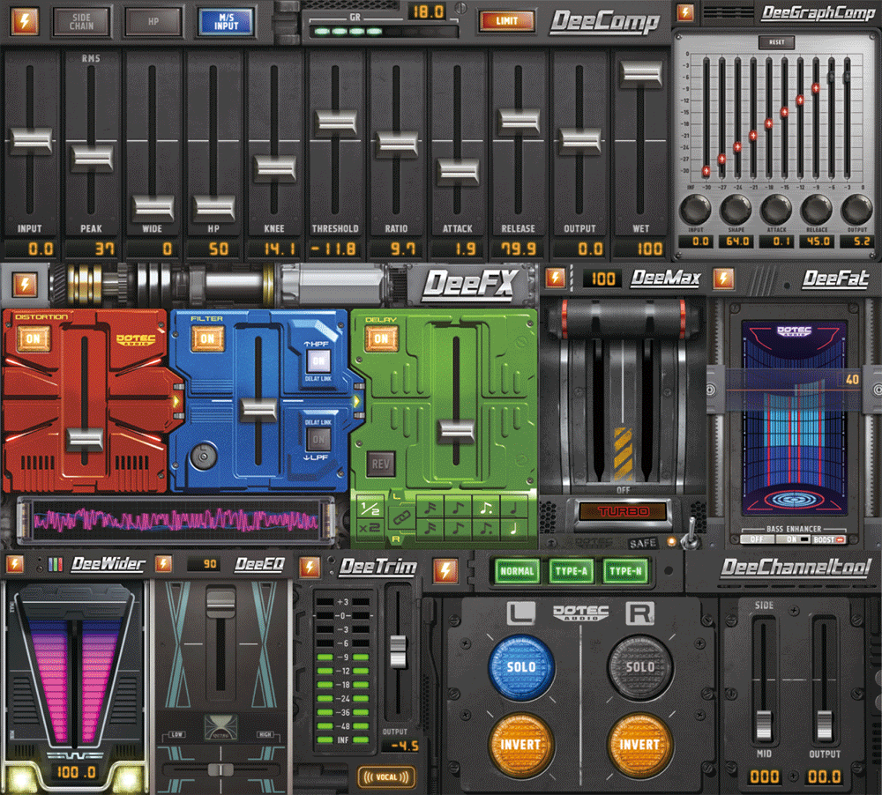Image resolution: width=882 pixels, height=795 pixels.
Task: Click the VOCAL button in DeeTrim
Action: (x=386, y=777)
